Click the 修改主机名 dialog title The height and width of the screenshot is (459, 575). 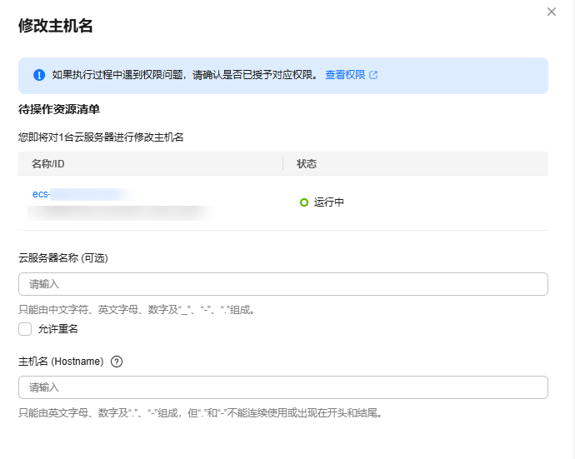coord(55,26)
